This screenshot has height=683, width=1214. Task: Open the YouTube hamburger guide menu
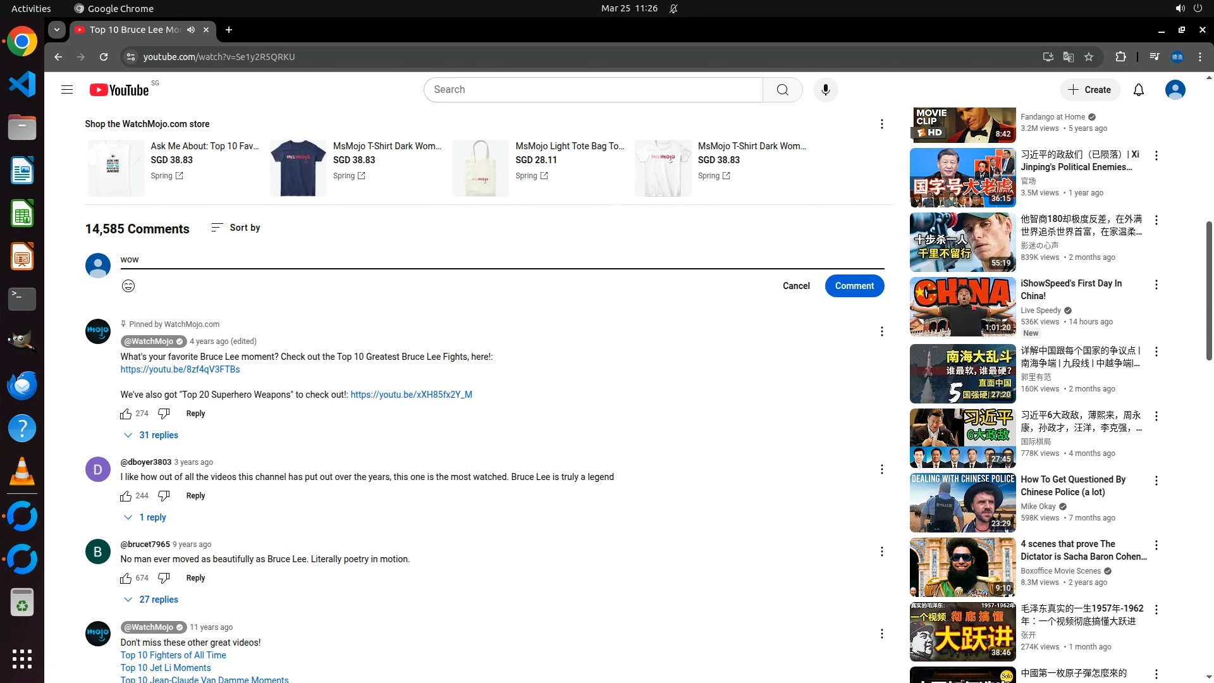point(67,90)
